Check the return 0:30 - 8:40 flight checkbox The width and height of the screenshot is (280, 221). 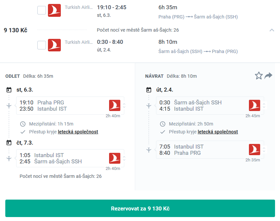click(x=42, y=45)
